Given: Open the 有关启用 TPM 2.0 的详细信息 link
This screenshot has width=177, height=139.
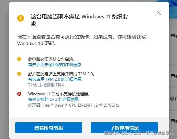Looking at the screenshot, I should pos(55,79).
